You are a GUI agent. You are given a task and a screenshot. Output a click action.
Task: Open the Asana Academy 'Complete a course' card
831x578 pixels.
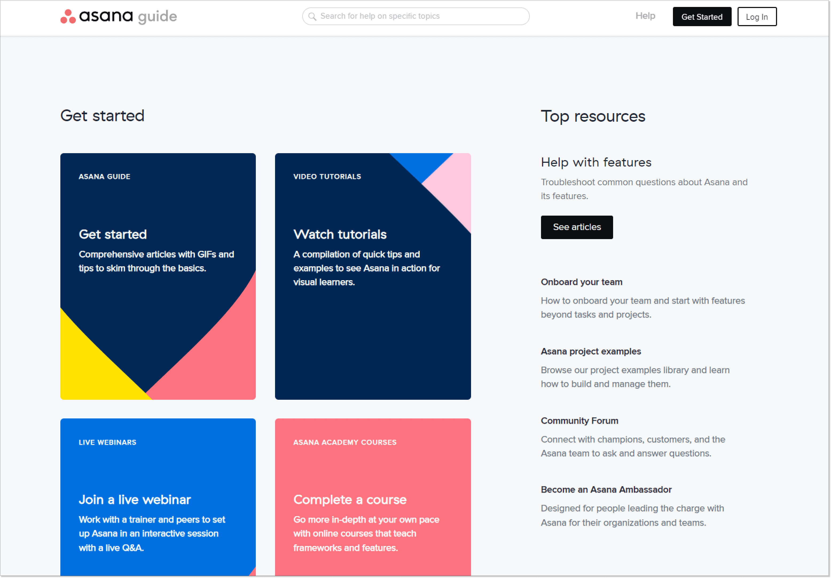[x=373, y=497]
